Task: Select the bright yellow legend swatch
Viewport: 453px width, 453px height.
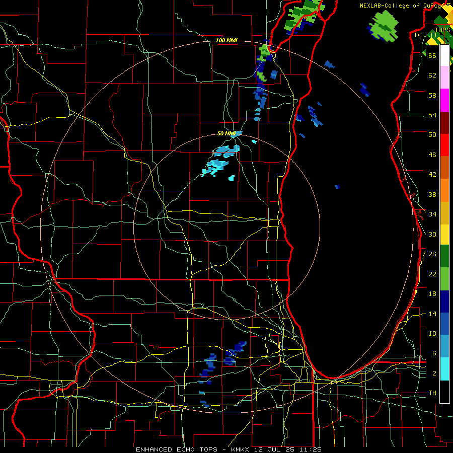Action: coord(444,235)
